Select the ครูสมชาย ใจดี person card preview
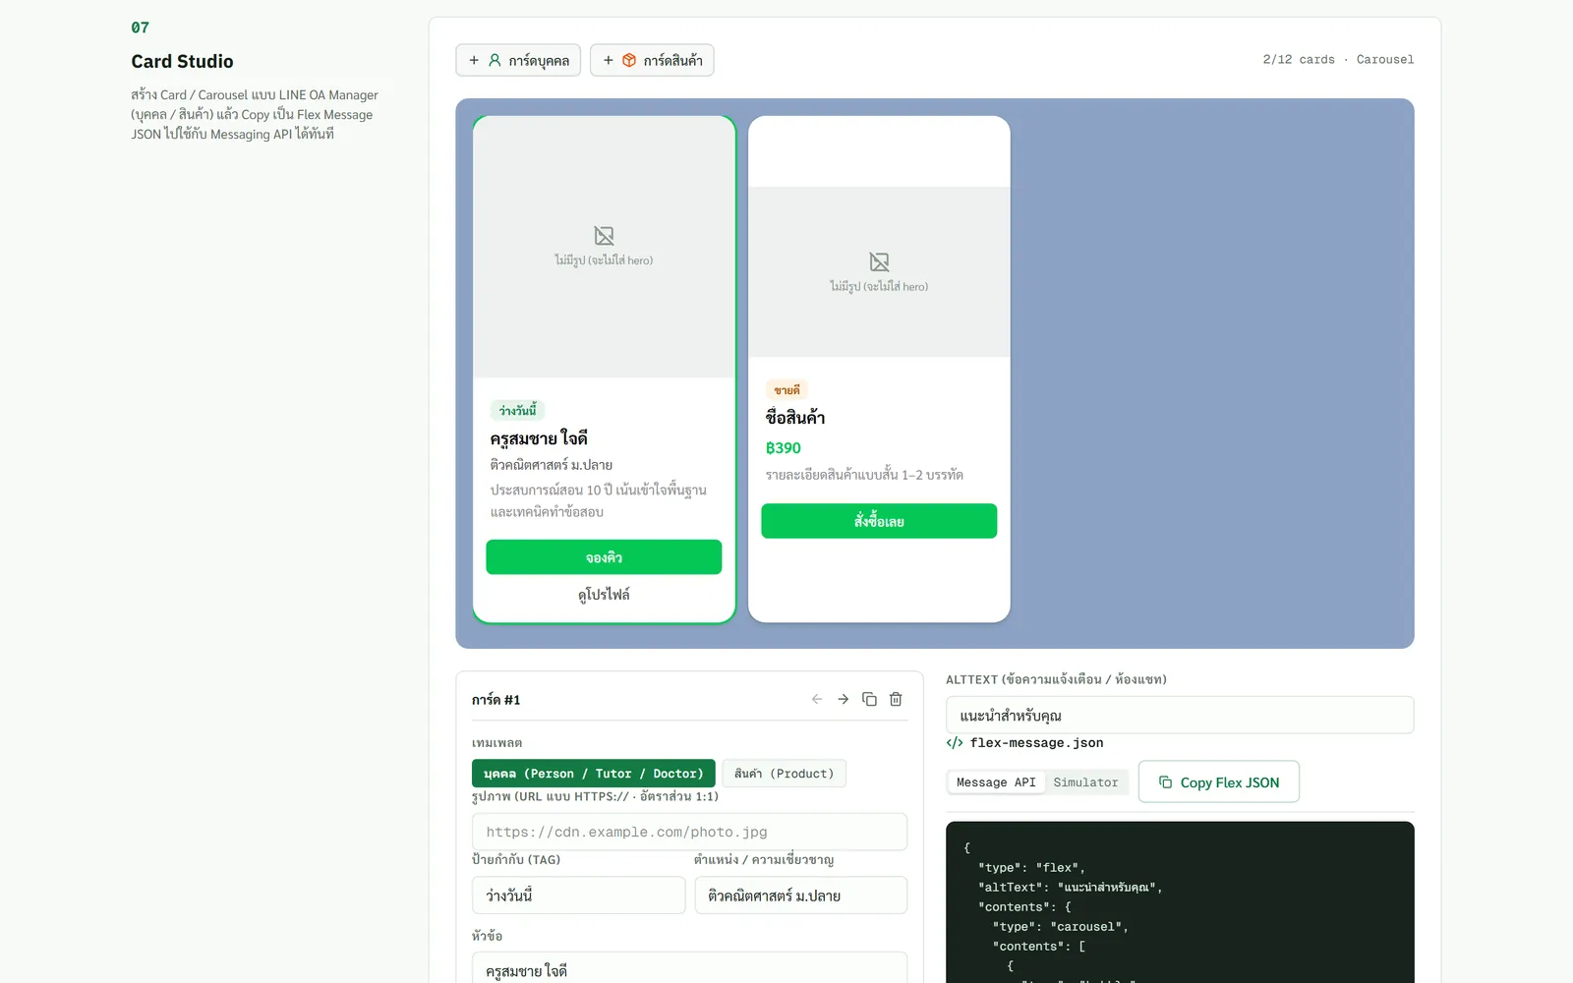The height and width of the screenshot is (983, 1573). click(604, 370)
